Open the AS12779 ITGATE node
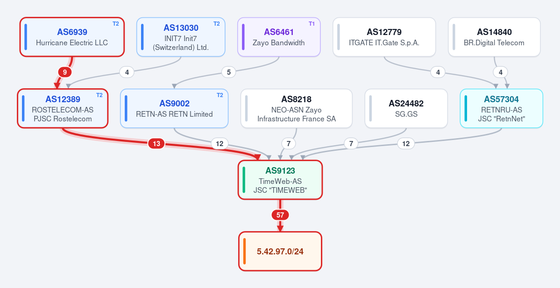This screenshot has width=560, height=288. 384,37
